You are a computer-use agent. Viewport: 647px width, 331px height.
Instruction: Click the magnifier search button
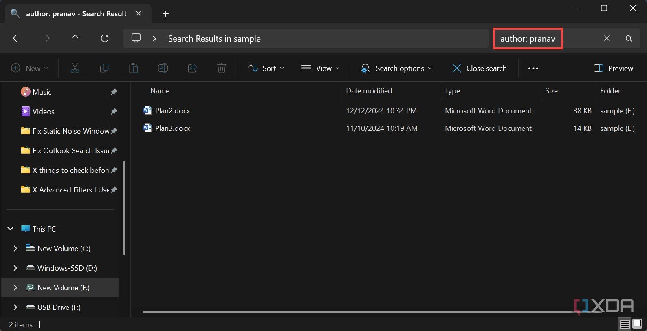point(629,38)
